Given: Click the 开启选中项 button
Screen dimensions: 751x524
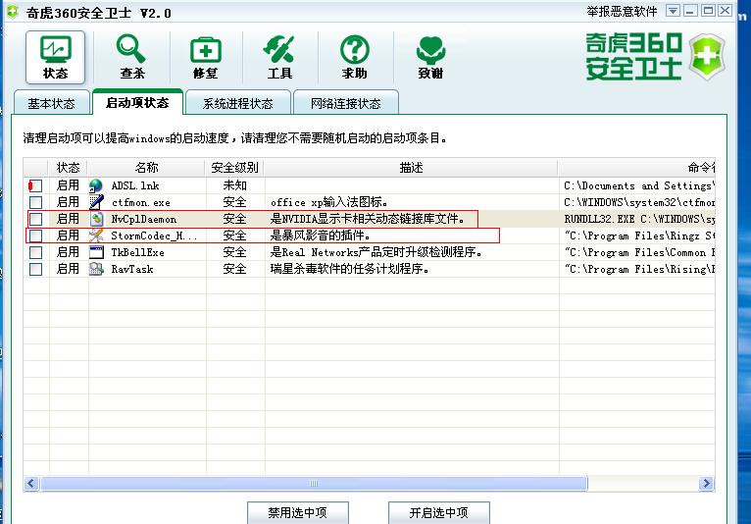Looking at the screenshot, I should coord(438,512).
